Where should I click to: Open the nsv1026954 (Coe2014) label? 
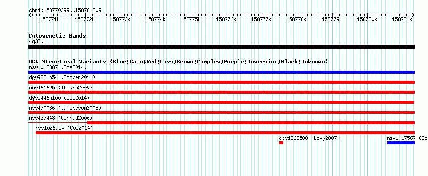tap(64, 128)
